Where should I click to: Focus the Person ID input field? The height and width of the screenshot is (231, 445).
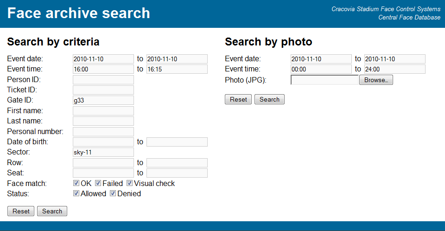tap(103, 80)
